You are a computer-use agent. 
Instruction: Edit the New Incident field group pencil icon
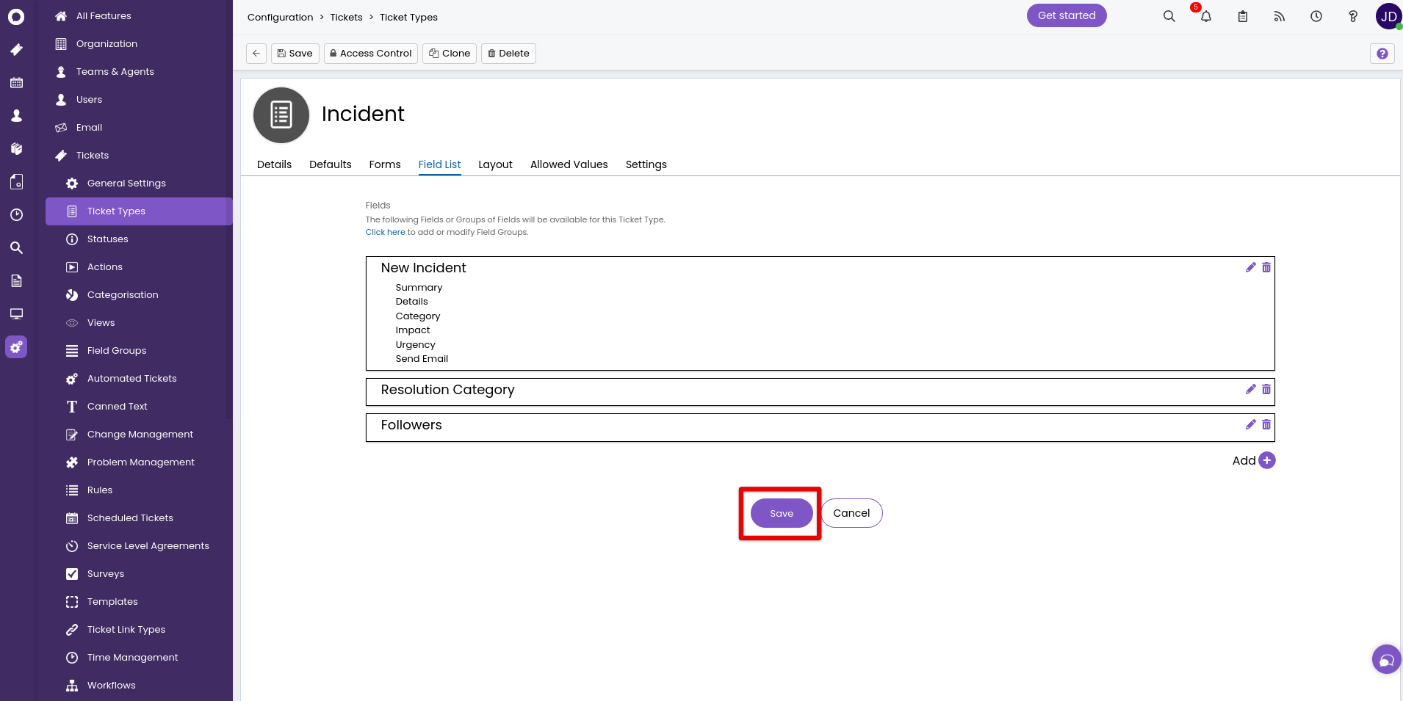click(1250, 267)
